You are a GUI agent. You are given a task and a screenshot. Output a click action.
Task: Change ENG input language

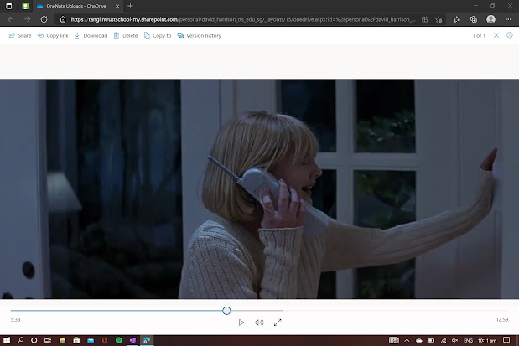click(468, 340)
